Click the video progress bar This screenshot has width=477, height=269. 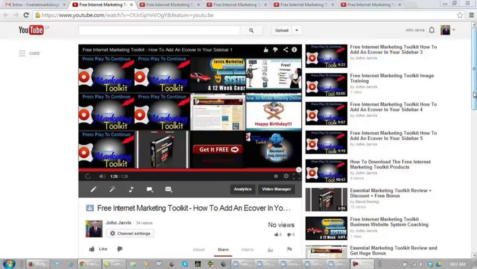pyautogui.click(x=190, y=170)
